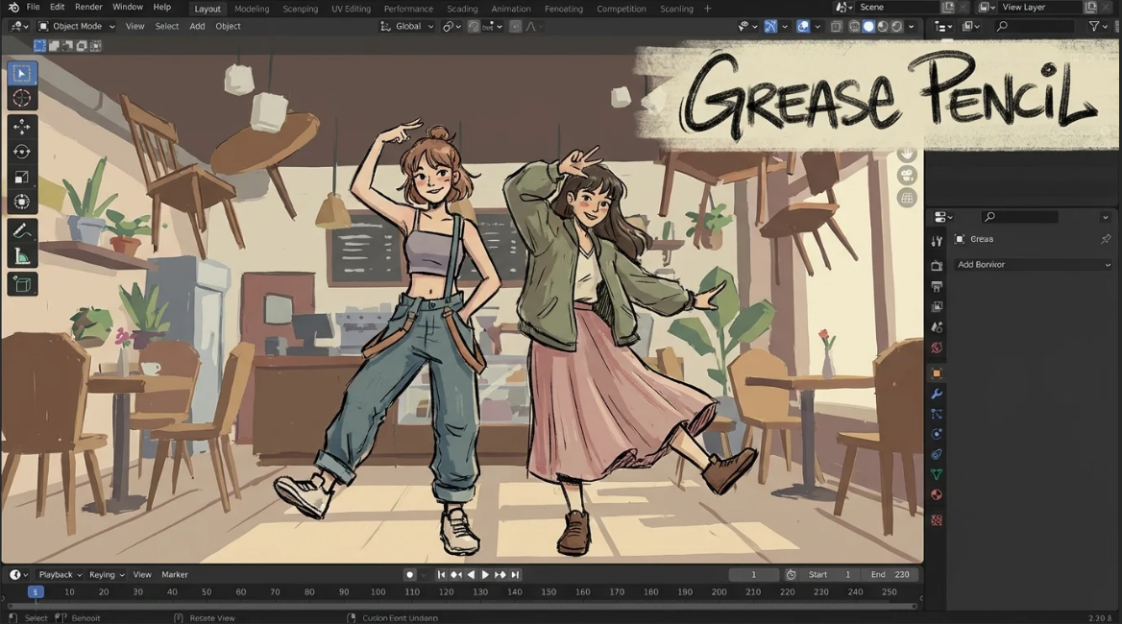Open the View Layer properties tab icon
This screenshot has width=1122, height=624.
[937, 306]
